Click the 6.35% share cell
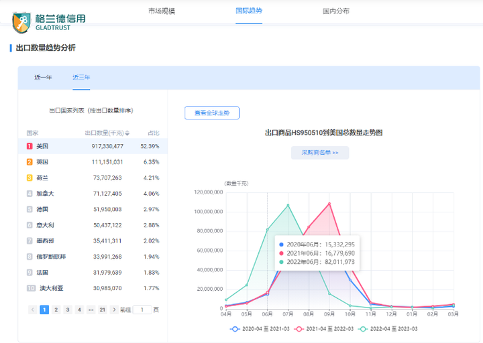Screen dimensions: 483x343 [151, 162]
